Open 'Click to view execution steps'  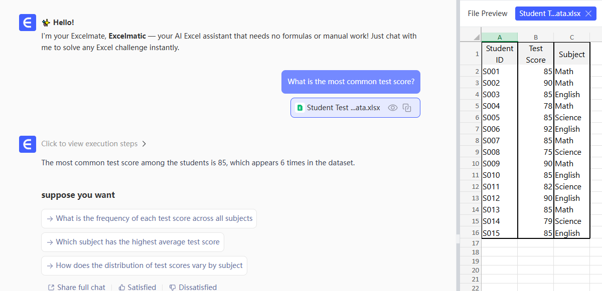(x=89, y=144)
